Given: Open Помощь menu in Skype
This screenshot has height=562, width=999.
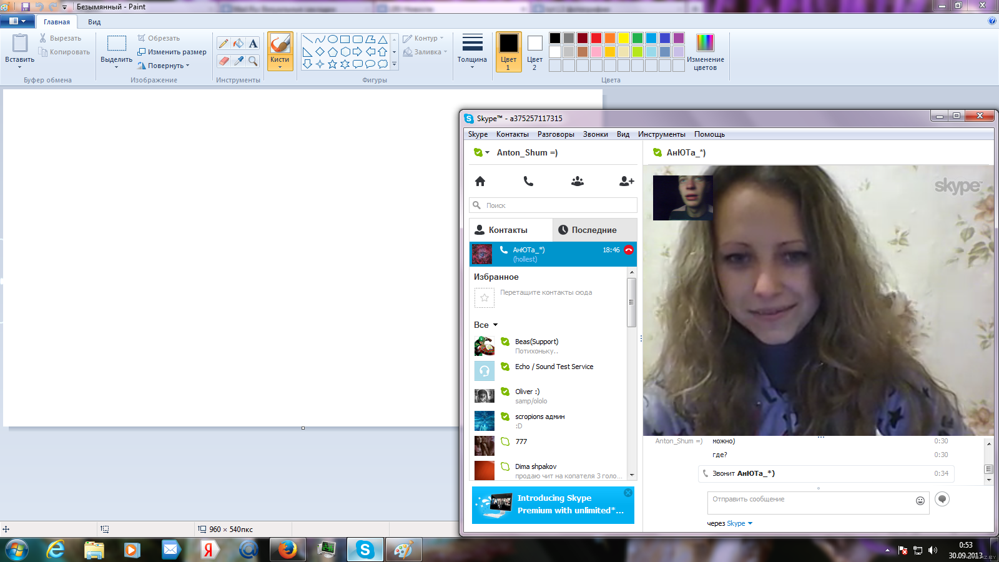Looking at the screenshot, I should pos(709,134).
